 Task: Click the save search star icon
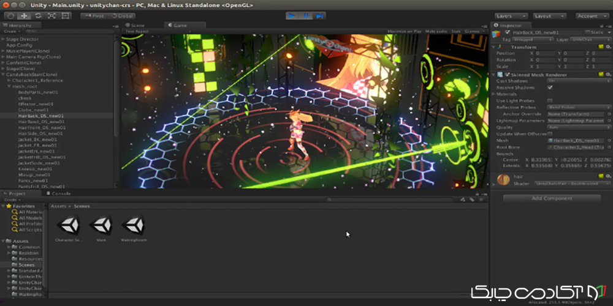tap(481, 200)
